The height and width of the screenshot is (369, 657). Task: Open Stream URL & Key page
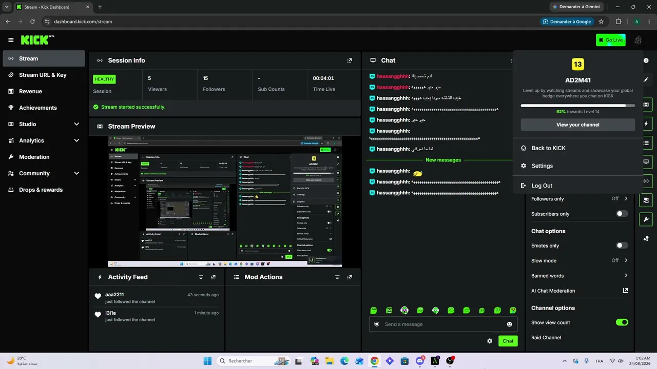[x=44, y=75]
